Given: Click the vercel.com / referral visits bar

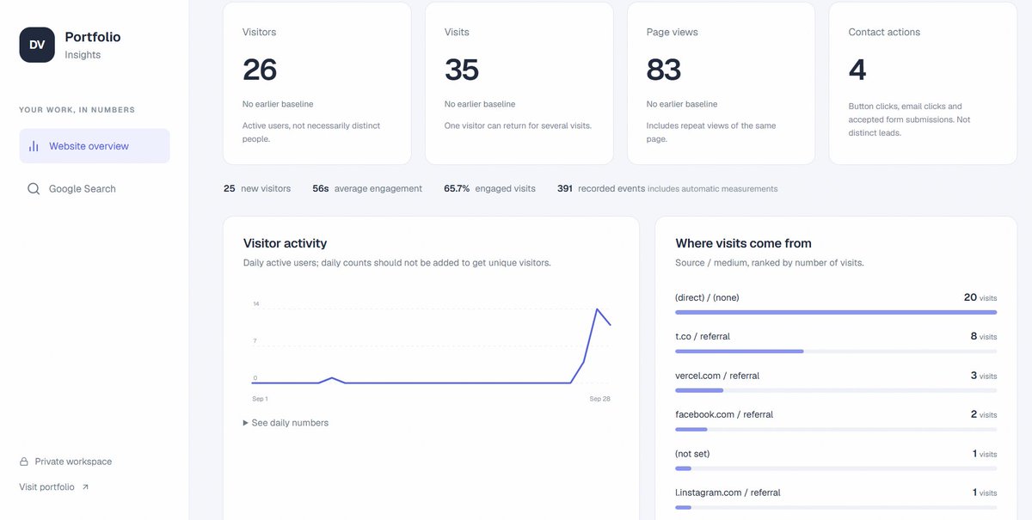Looking at the screenshot, I should pos(836,390).
